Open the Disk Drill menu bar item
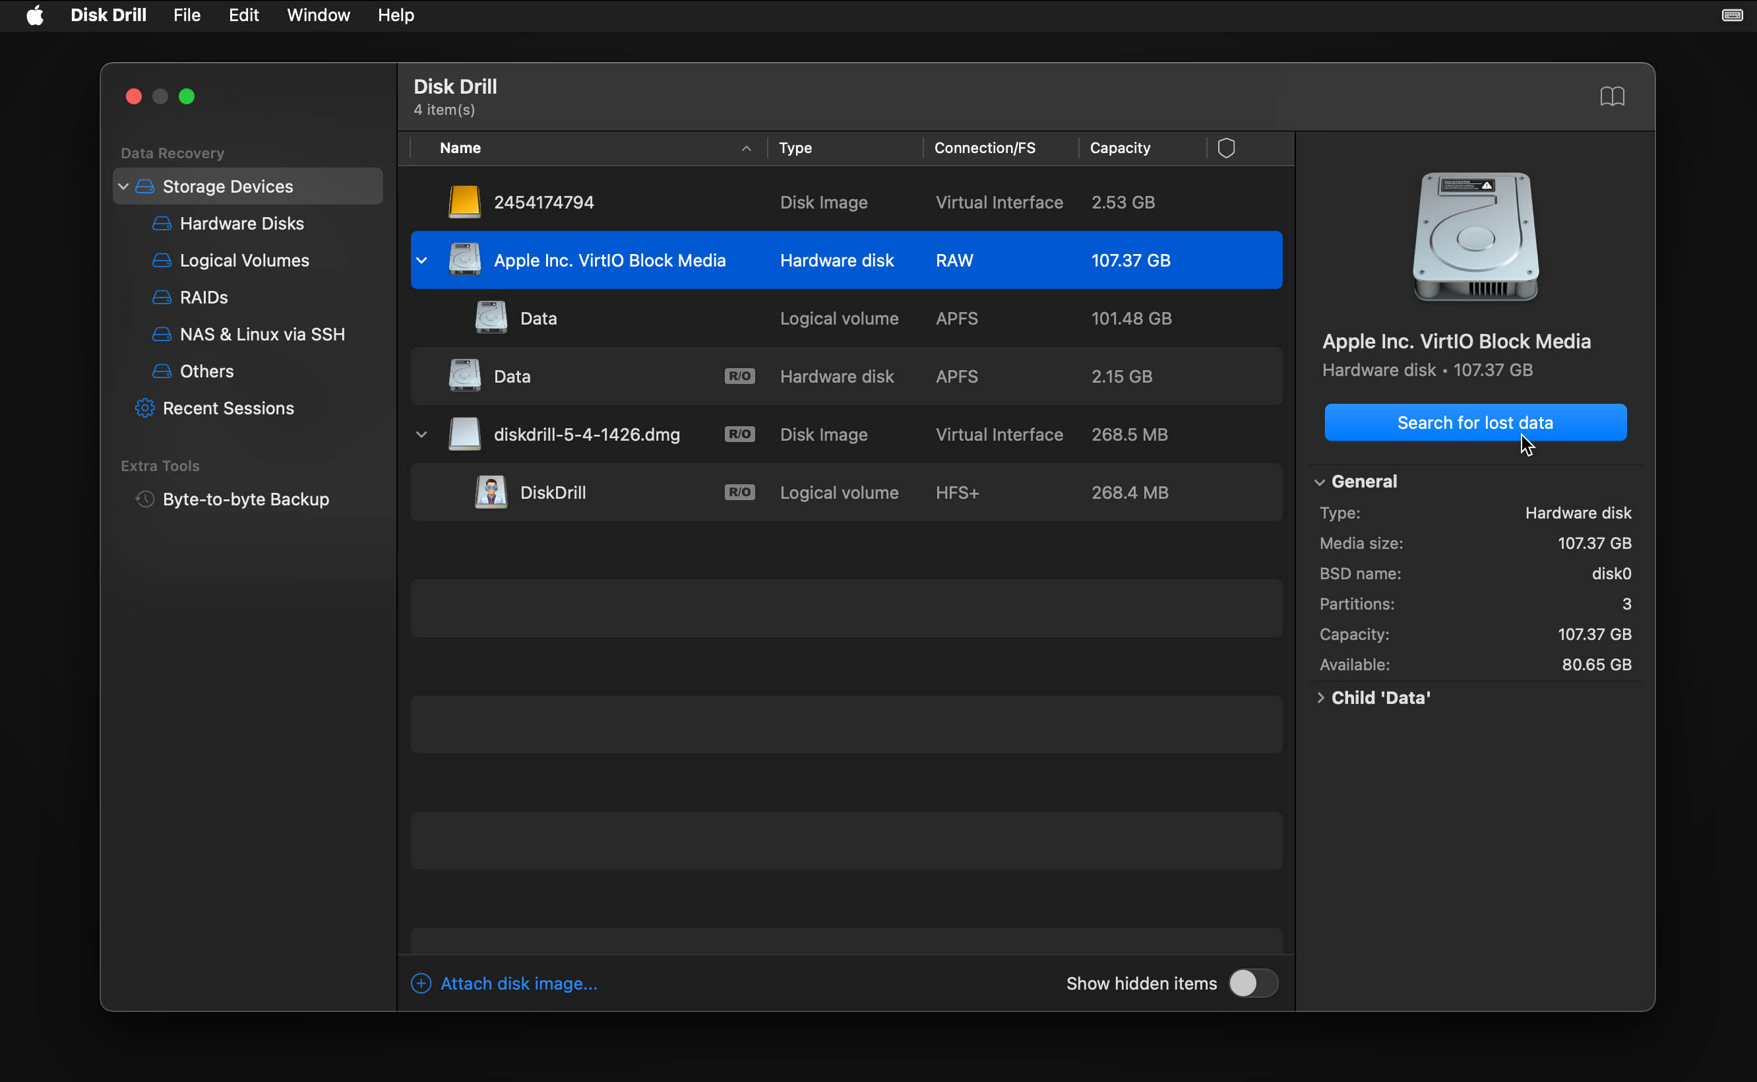Screen dimensions: 1757x1082 coord(108,15)
